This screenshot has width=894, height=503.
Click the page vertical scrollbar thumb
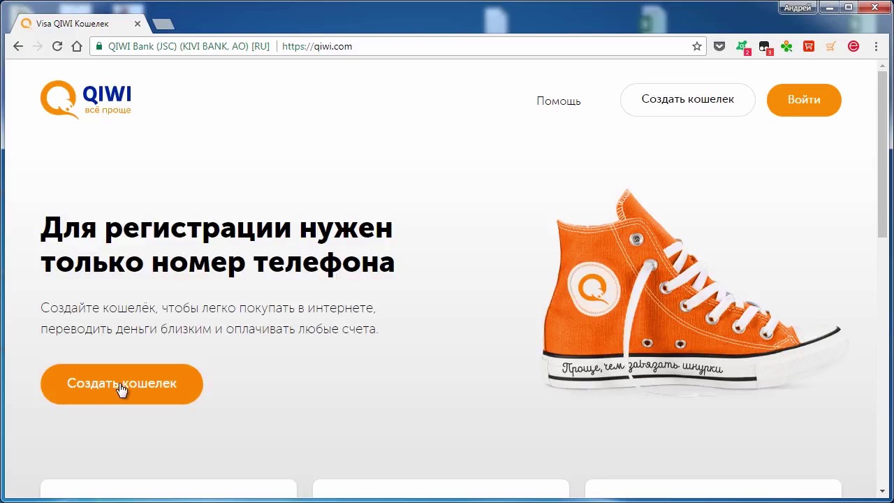(883, 154)
